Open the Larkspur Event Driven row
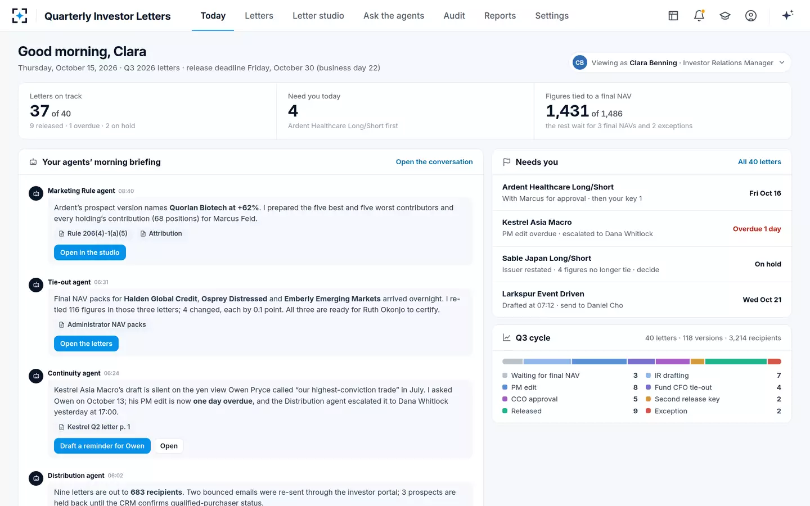Image resolution: width=810 pixels, height=506 pixels. pos(642,299)
